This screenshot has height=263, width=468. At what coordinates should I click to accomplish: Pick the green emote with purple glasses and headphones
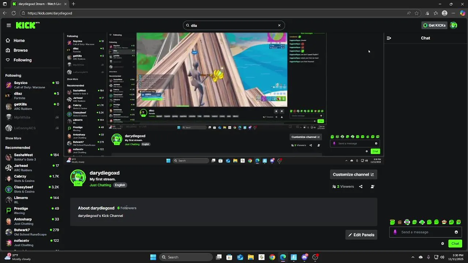pos(407,222)
